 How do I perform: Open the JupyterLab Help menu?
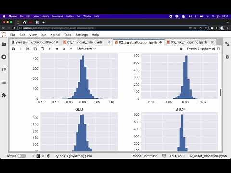(x=95, y=35)
